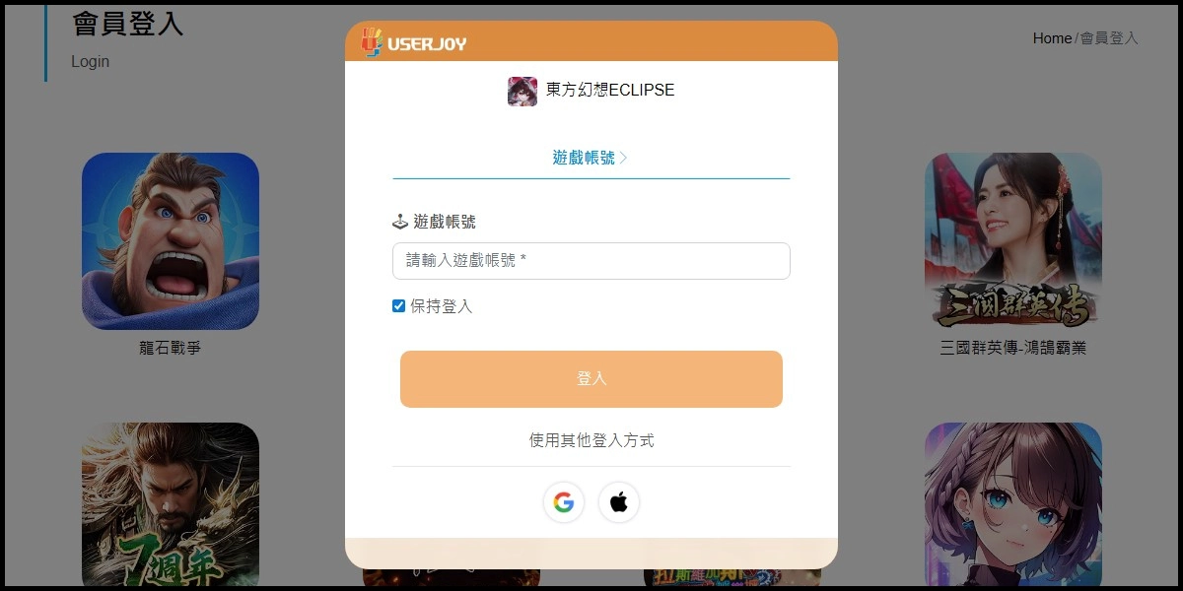Click the Google sign-in icon
The height and width of the screenshot is (591, 1183).
(564, 502)
